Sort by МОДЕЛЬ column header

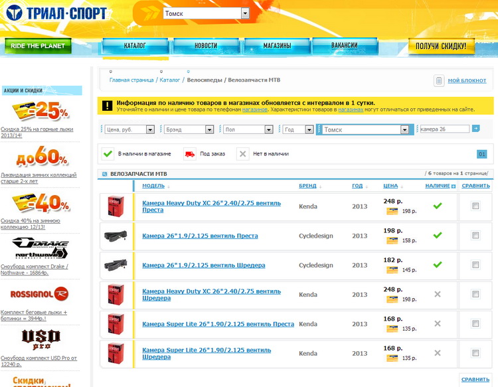pos(153,186)
